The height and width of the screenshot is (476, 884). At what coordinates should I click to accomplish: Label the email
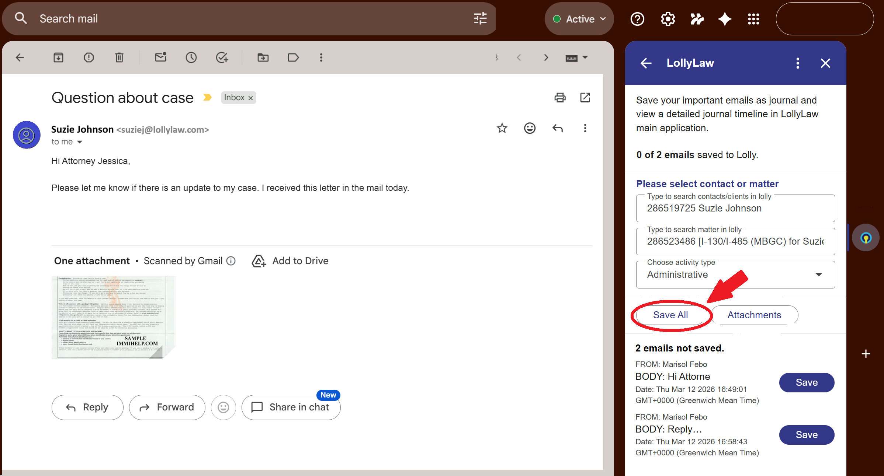point(293,57)
